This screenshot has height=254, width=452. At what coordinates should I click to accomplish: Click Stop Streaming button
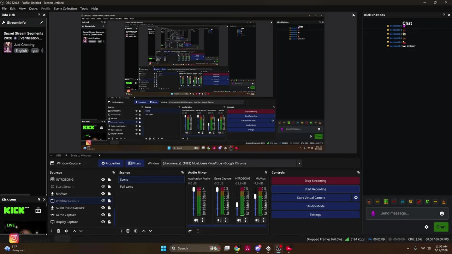click(315, 181)
